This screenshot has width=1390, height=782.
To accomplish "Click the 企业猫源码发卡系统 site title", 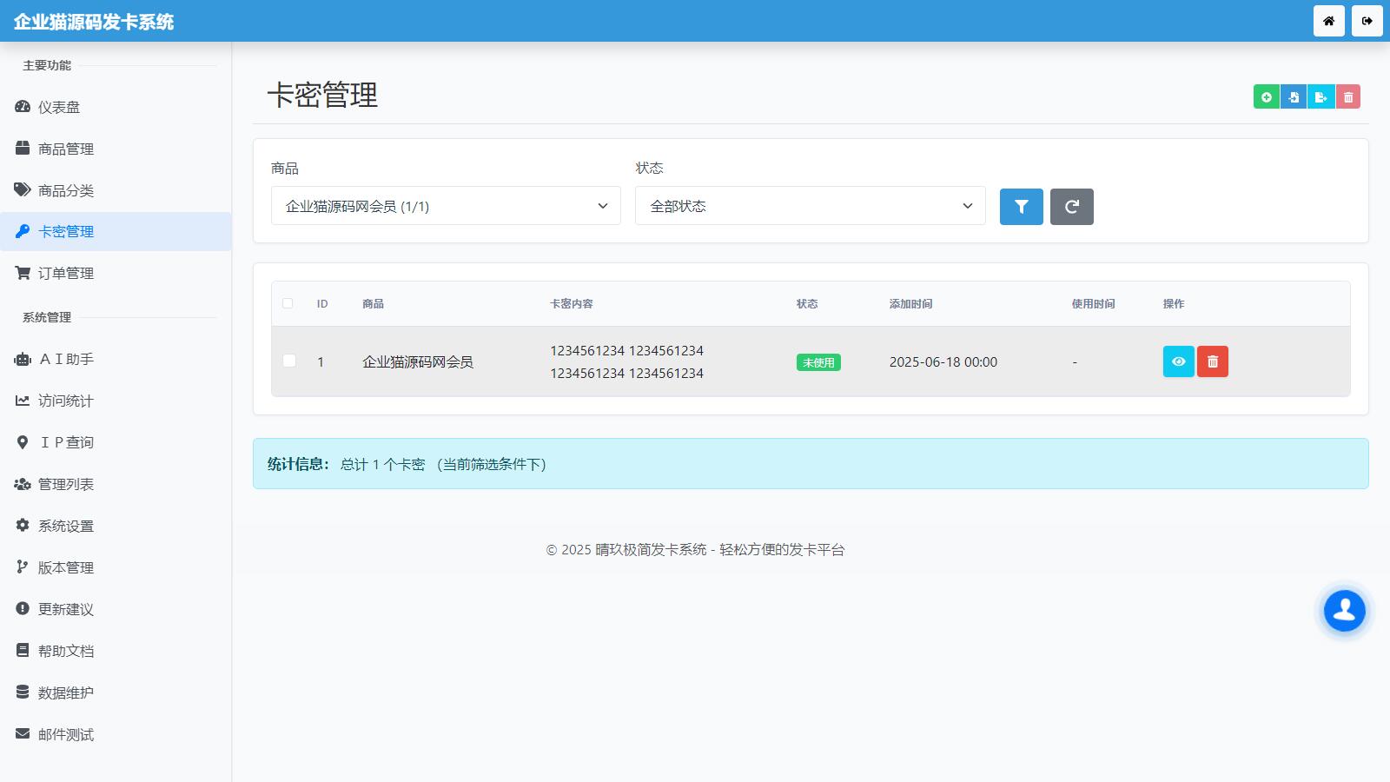I will click(x=94, y=22).
